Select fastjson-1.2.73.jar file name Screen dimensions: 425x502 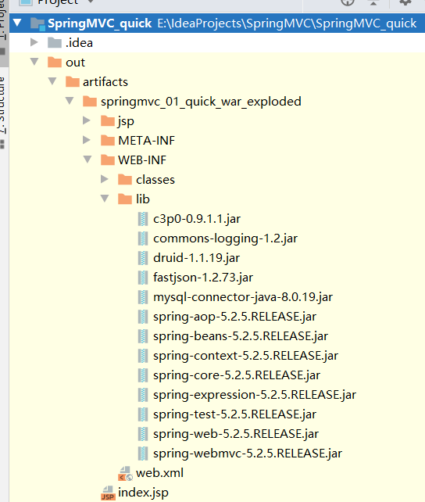(203, 278)
